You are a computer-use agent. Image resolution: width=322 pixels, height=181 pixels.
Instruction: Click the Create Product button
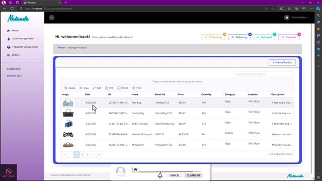click(282, 62)
